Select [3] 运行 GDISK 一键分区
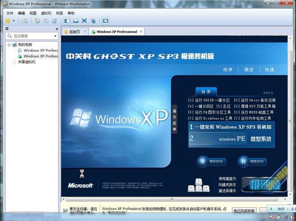296x221 pixels. tap(209, 100)
